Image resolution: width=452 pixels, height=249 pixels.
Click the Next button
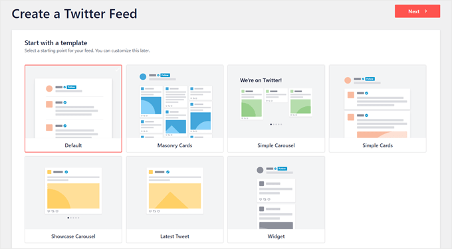click(417, 11)
